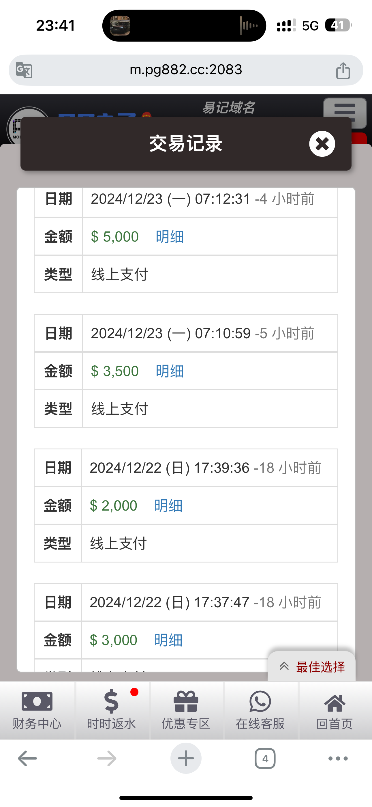Tap the translate icon in address bar
This screenshot has width=372, height=807.
tap(24, 70)
